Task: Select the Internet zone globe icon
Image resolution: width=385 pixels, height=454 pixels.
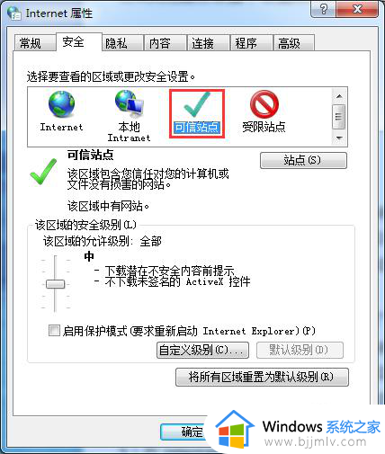Action: (62, 104)
